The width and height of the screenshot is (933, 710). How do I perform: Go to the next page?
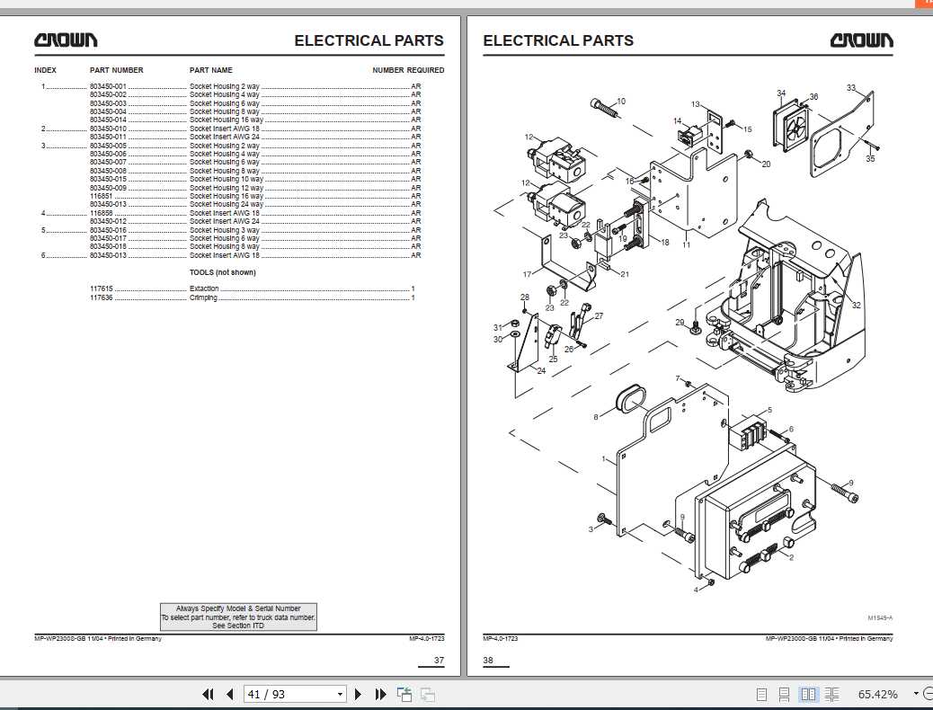click(x=359, y=694)
